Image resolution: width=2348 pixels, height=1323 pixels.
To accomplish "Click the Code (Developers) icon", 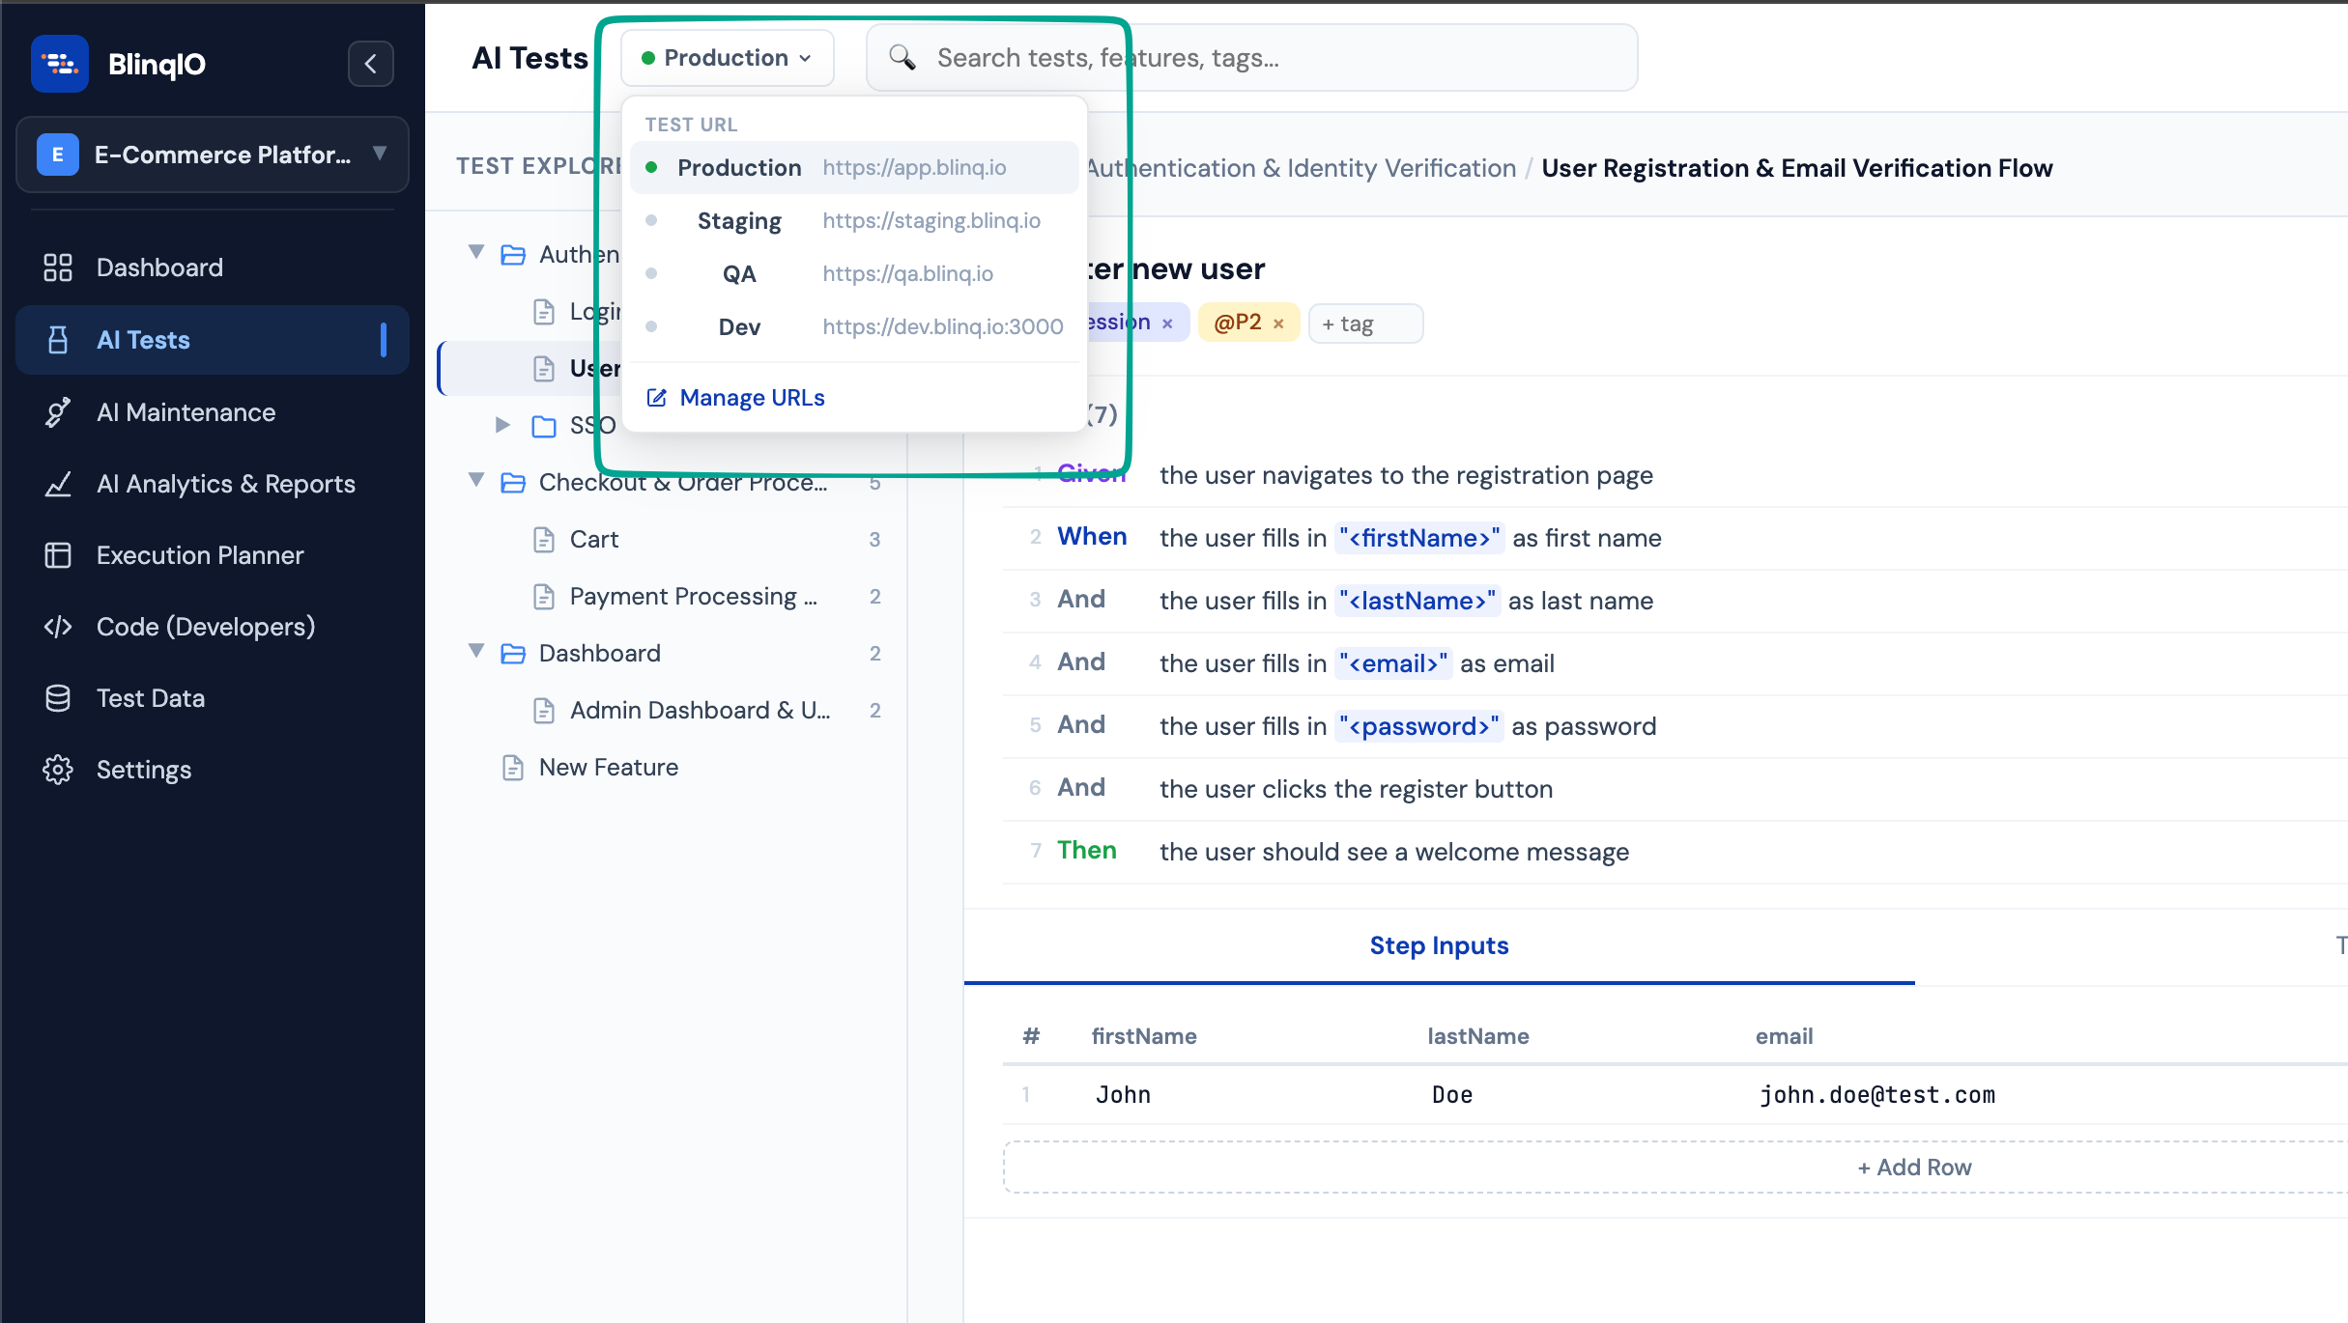I will (58, 626).
